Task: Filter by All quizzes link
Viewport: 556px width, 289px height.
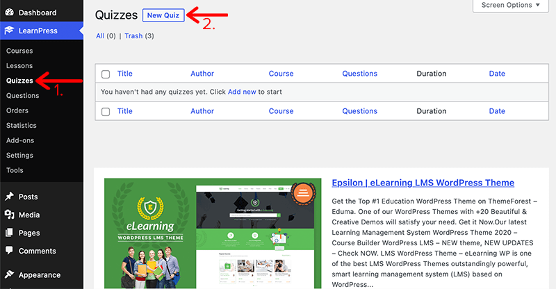Action: 100,36
